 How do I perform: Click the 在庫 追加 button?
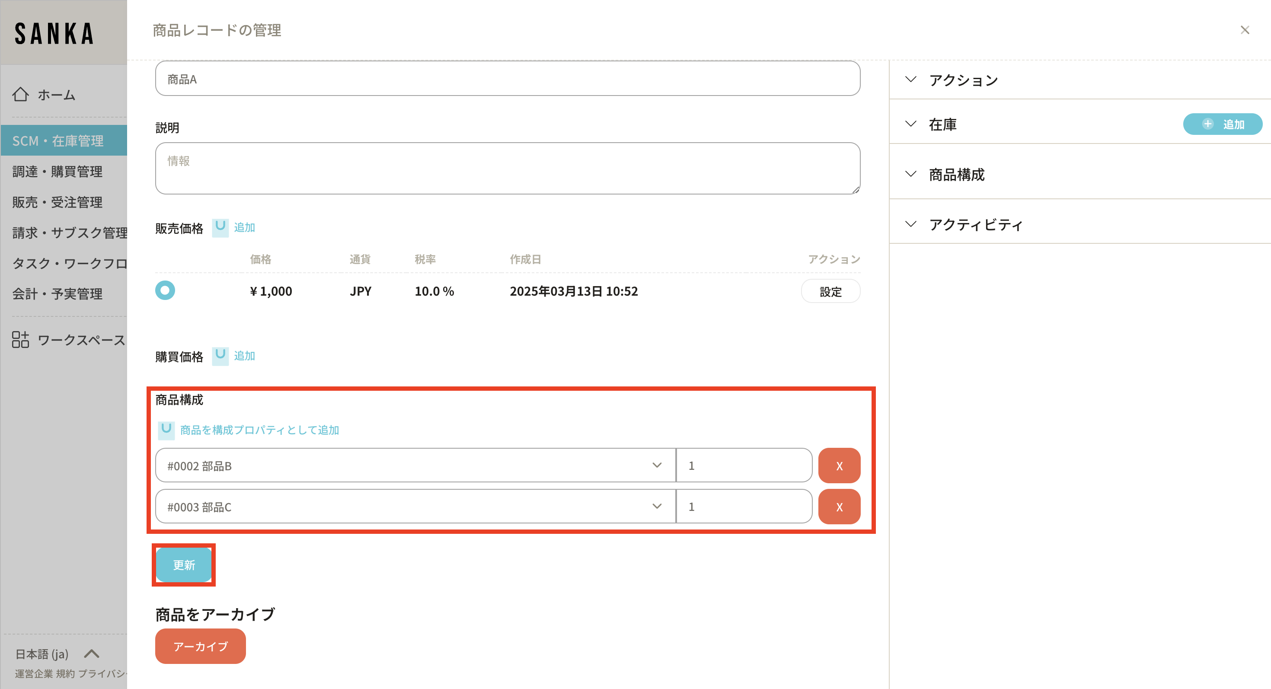[x=1222, y=124]
